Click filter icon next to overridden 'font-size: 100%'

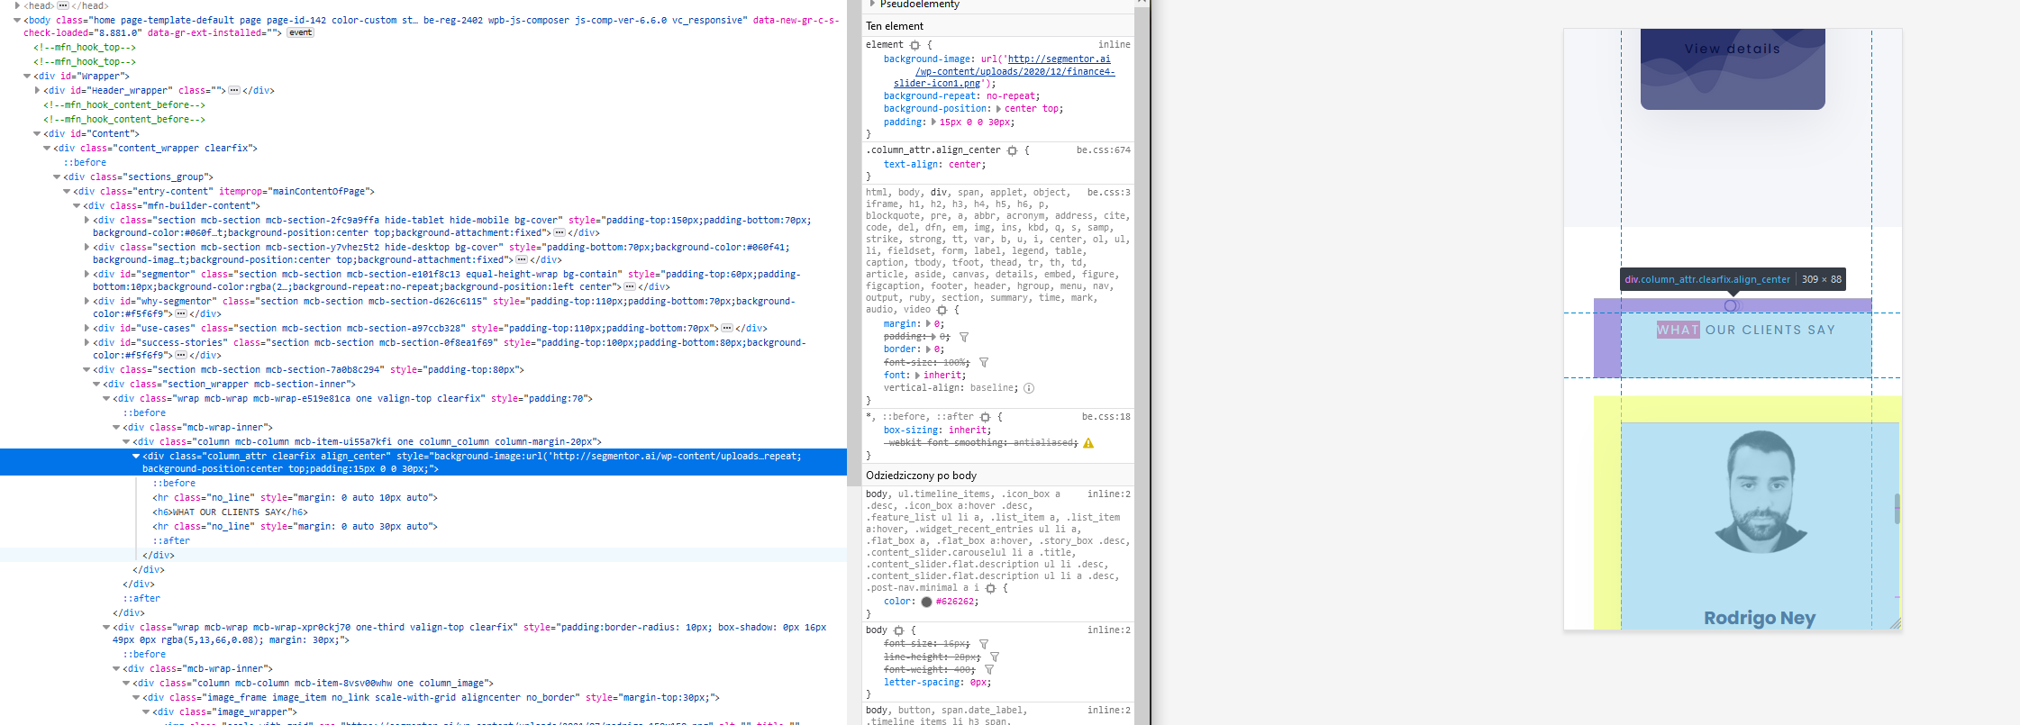(x=984, y=362)
